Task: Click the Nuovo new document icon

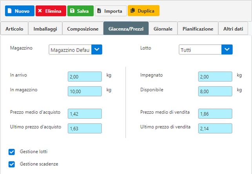Action: [10, 11]
